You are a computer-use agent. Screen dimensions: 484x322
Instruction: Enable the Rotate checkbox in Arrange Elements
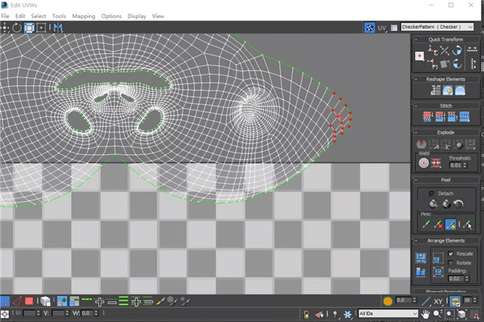[451, 263]
